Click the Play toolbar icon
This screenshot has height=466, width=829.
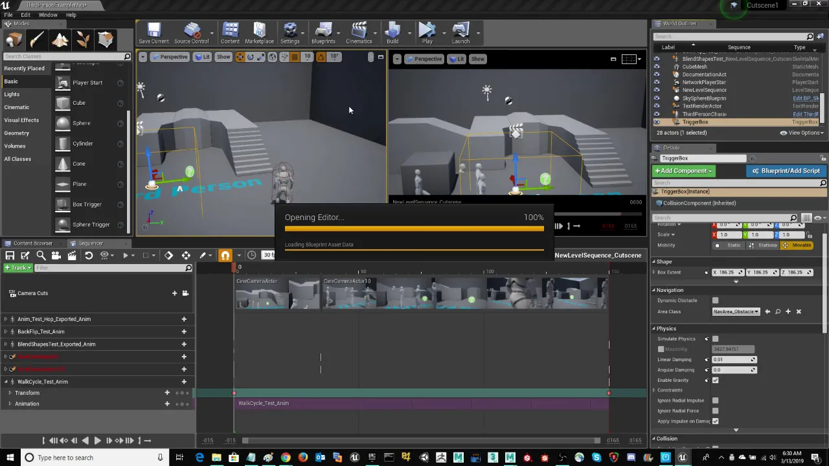pyautogui.click(x=427, y=34)
